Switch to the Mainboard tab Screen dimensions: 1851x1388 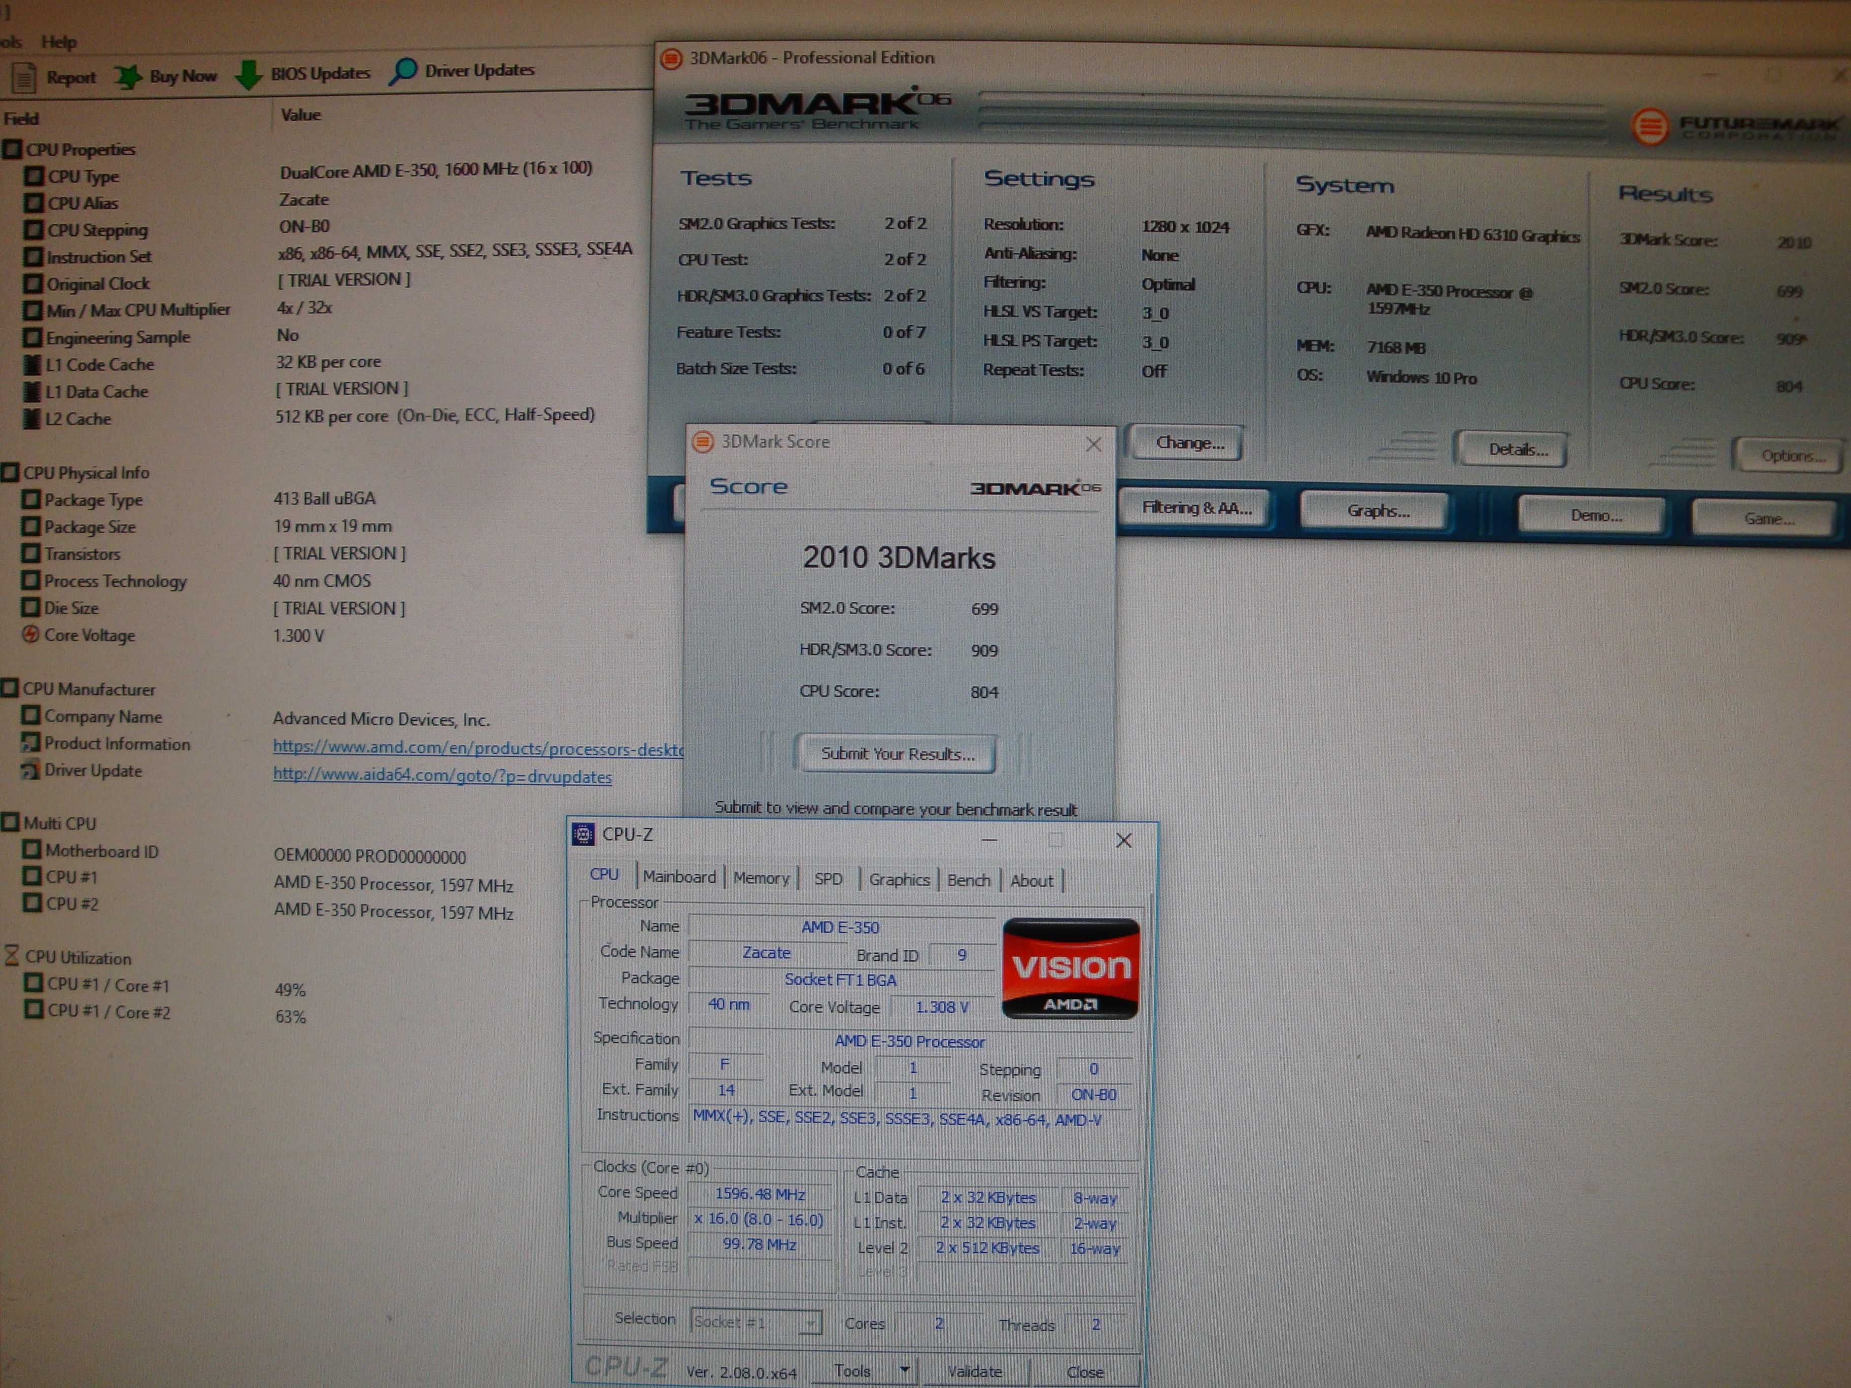(x=678, y=877)
